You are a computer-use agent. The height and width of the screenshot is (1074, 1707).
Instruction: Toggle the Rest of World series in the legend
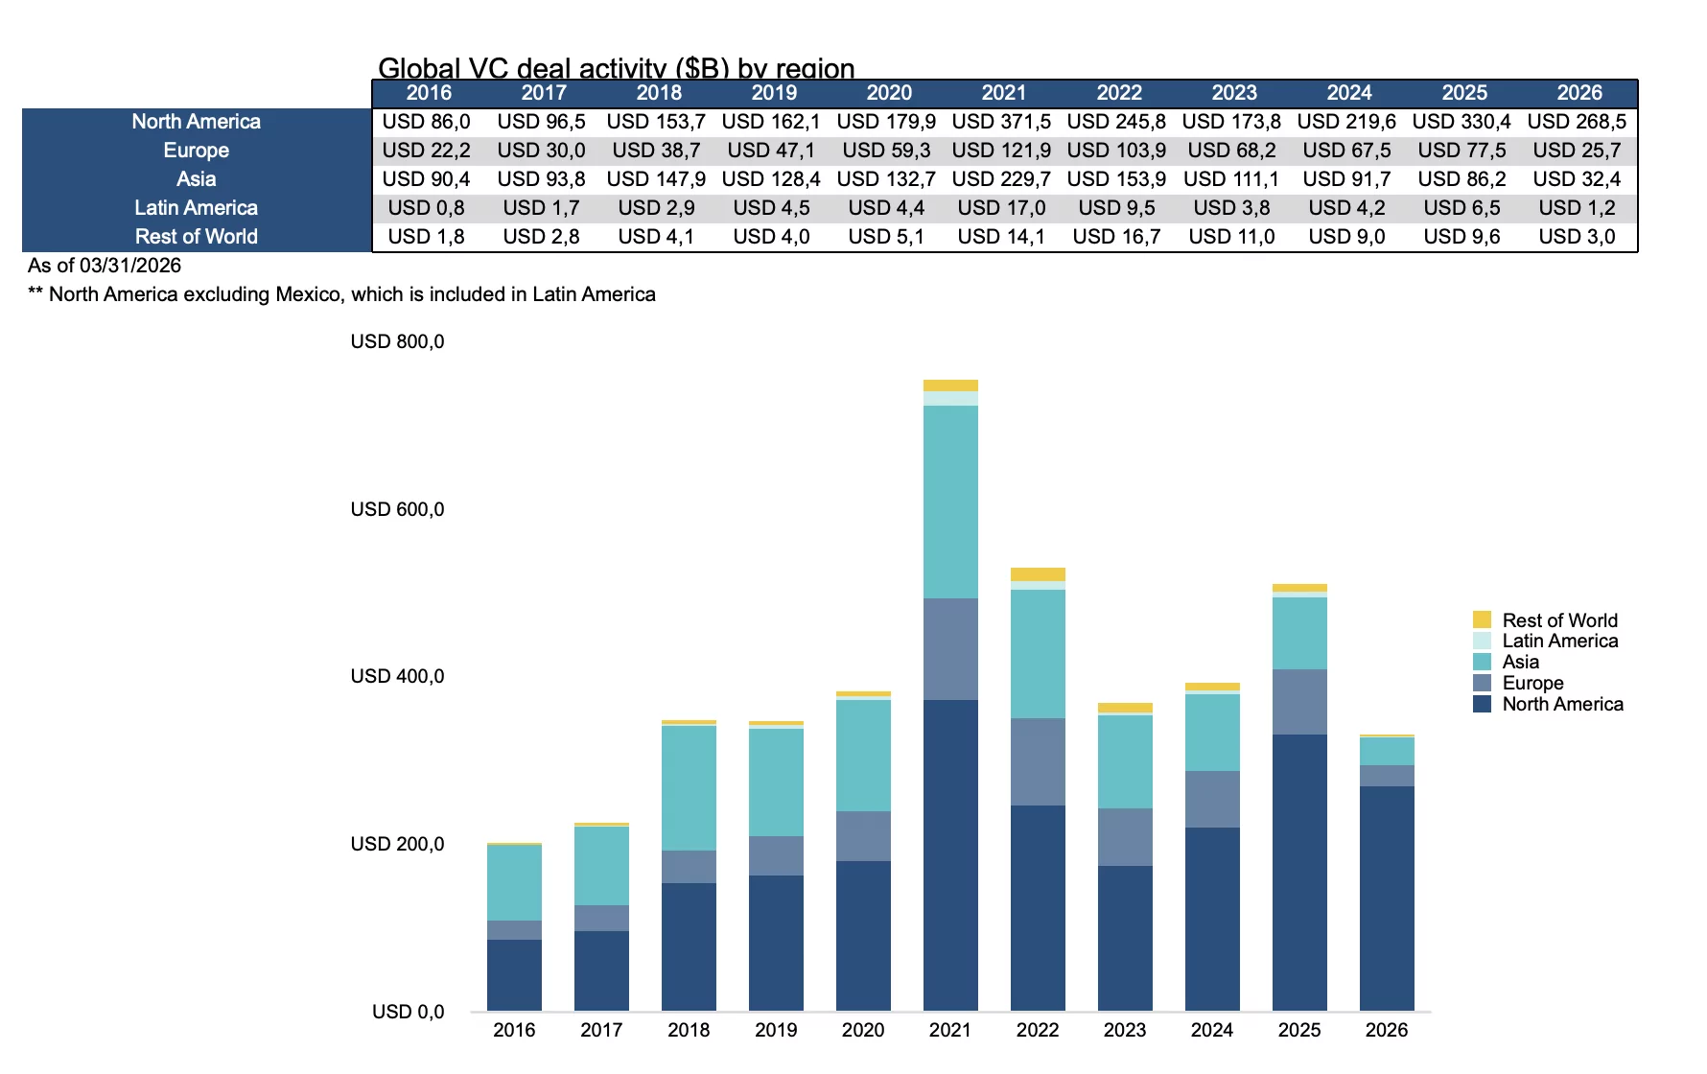coord(1561,619)
